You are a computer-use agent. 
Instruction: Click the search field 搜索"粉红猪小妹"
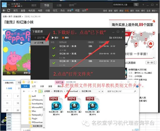click(x=121, y=91)
